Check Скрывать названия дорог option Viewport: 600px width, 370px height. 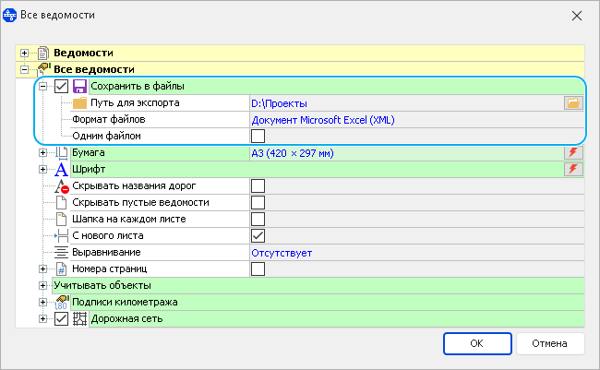tap(258, 186)
